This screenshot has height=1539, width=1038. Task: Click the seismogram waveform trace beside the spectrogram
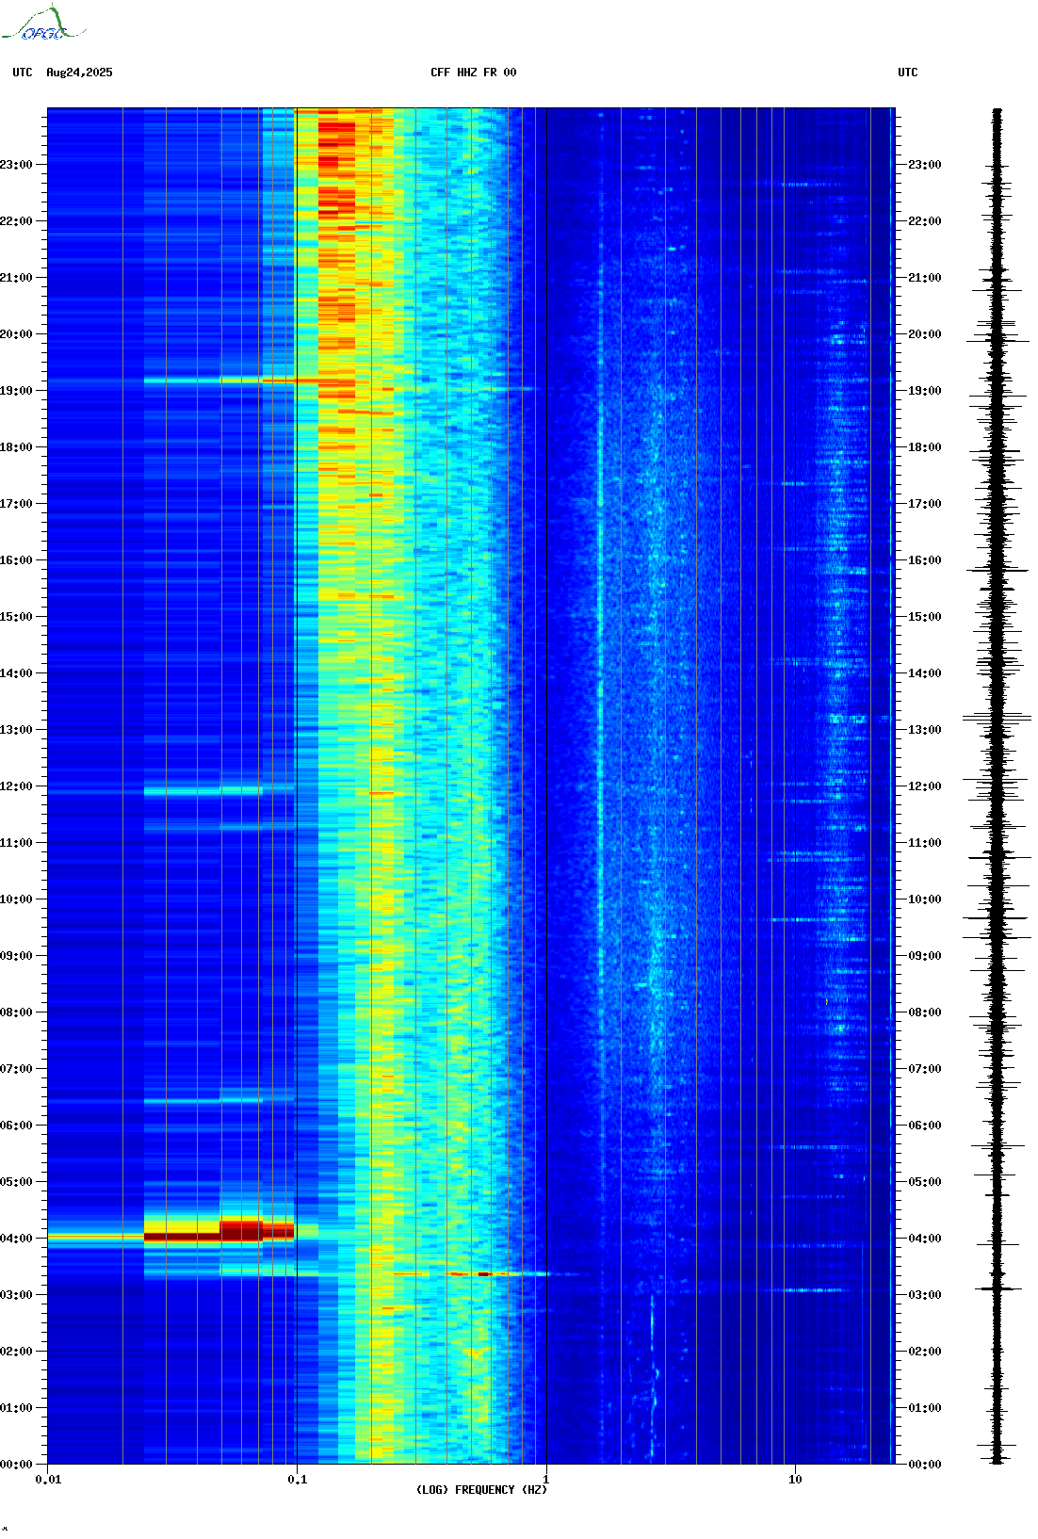[x=997, y=786]
